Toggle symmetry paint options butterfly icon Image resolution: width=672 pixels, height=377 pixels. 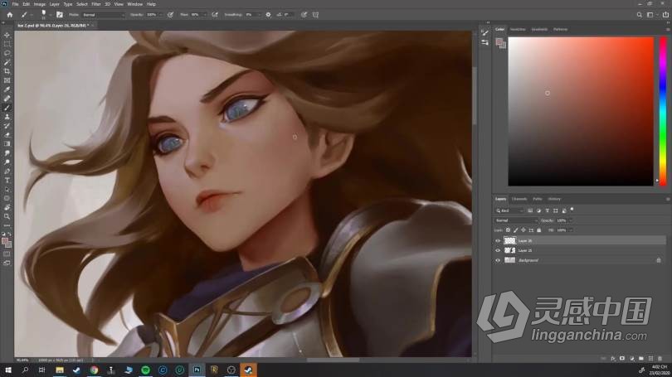[x=315, y=15]
